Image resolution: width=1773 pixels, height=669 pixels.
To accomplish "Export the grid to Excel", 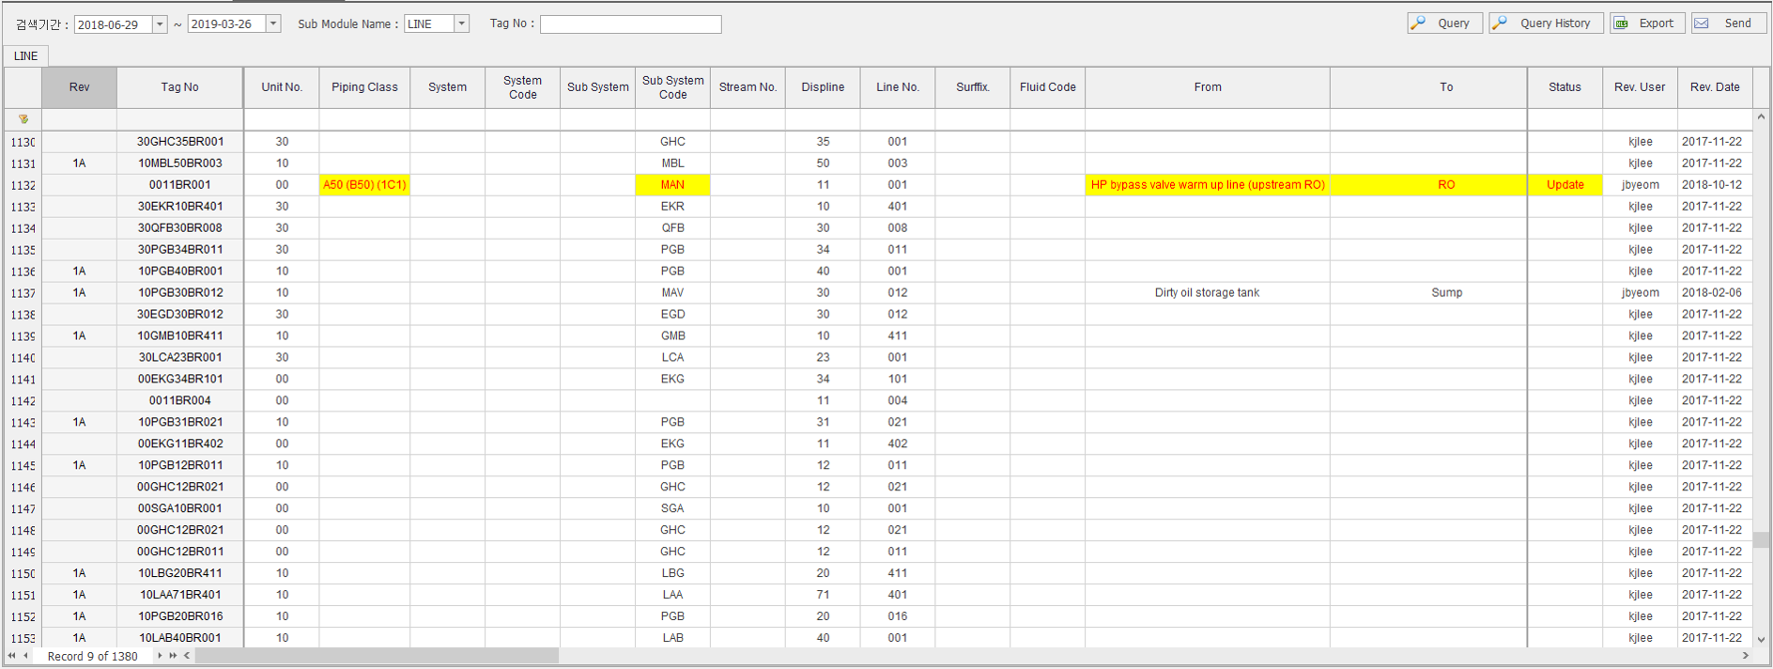I will (1647, 23).
